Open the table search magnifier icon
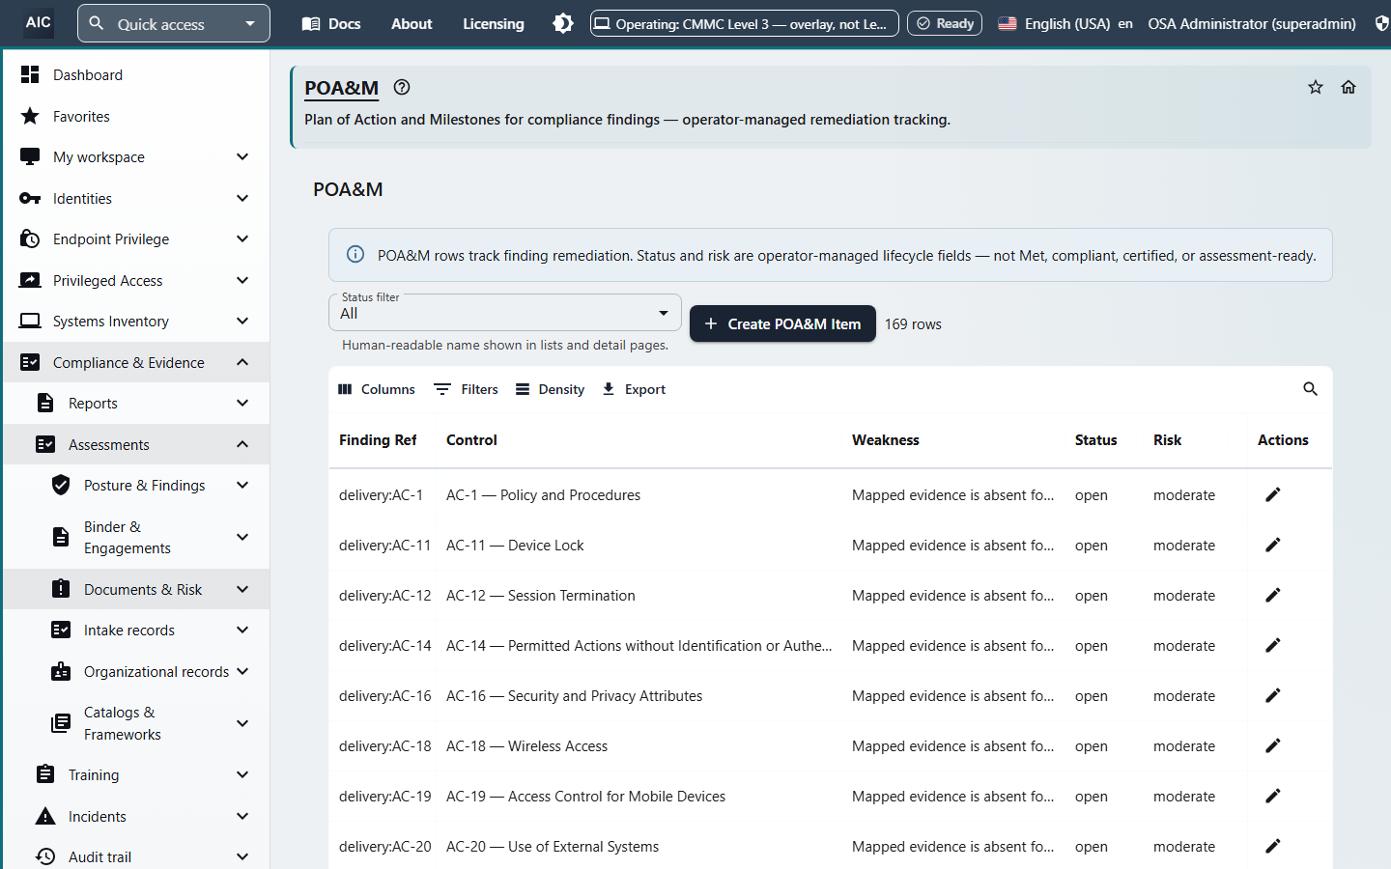1391x869 pixels. point(1310,389)
